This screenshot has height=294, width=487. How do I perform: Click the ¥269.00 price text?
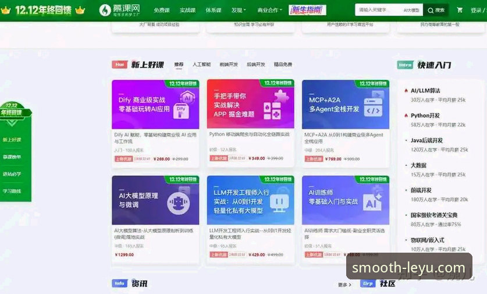(162, 159)
